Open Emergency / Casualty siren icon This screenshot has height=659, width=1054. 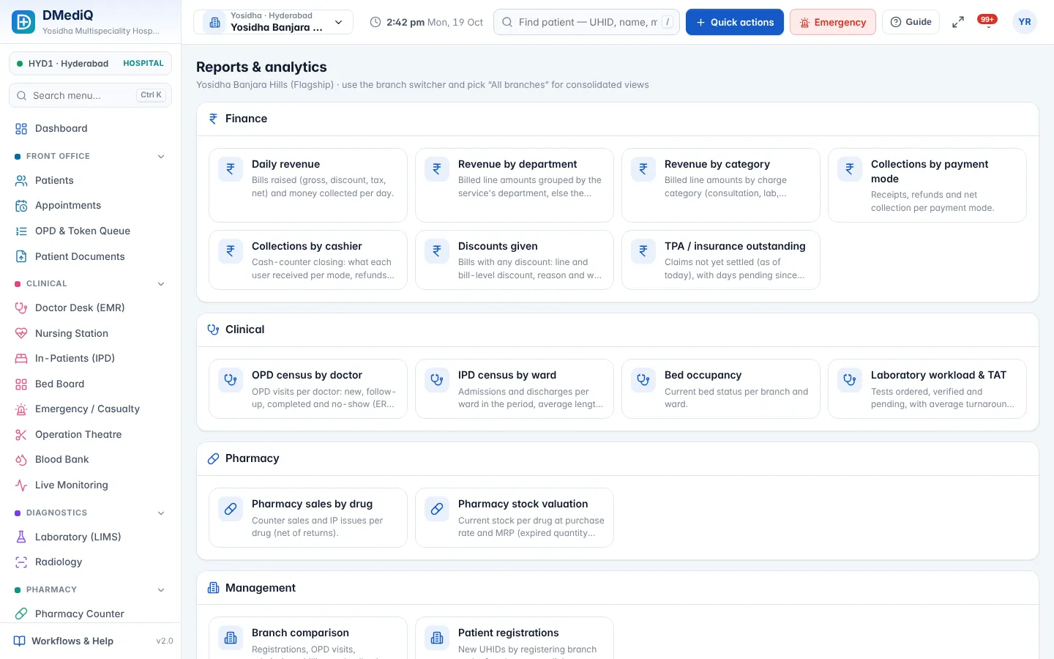point(21,409)
